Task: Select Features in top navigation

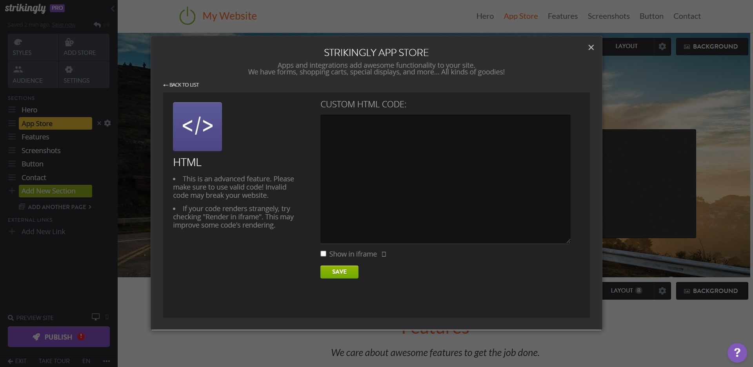Action: click(562, 16)
